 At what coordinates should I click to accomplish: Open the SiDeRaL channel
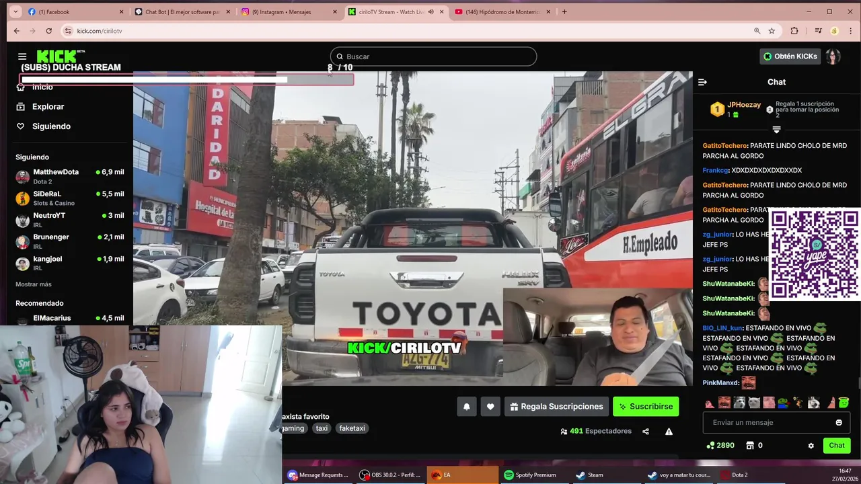pos(69,198)
